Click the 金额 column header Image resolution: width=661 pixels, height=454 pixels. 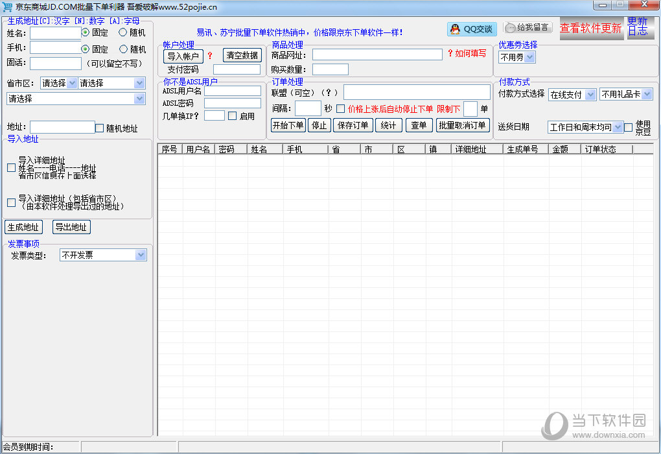point(565,149)
